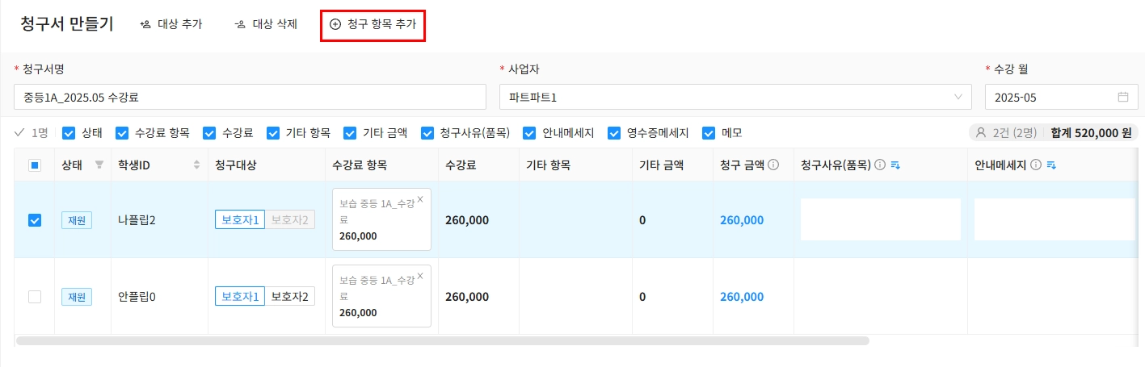
Task: Click 대상 추가 in the toolbar
Action: (170, 24)
